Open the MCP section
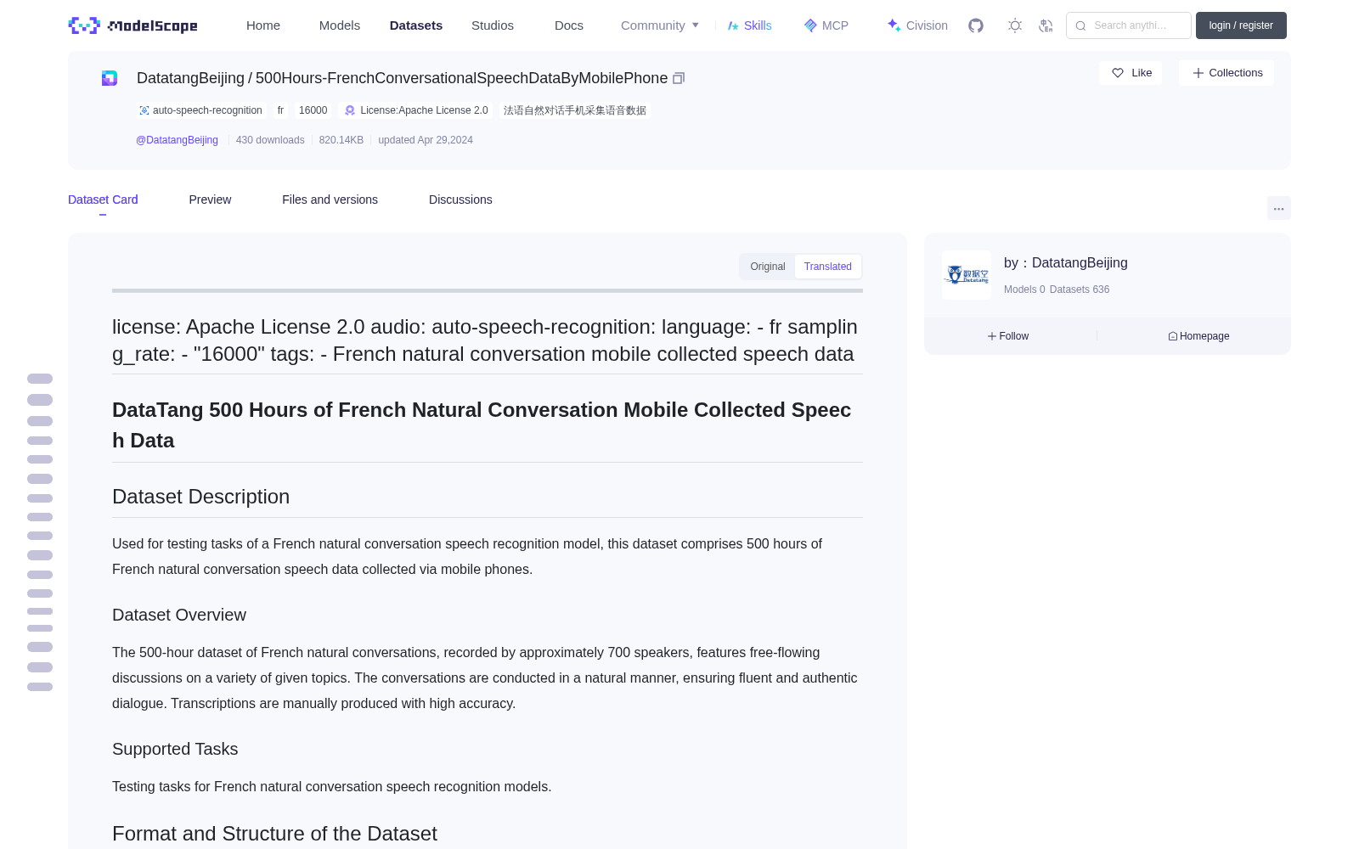The image size is (1359, 849). 826,25
